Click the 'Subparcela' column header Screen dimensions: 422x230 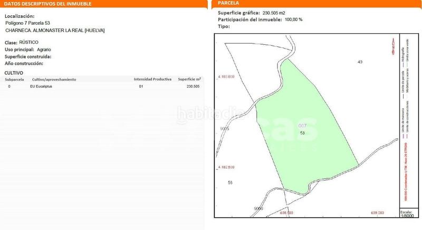[15, 79]
